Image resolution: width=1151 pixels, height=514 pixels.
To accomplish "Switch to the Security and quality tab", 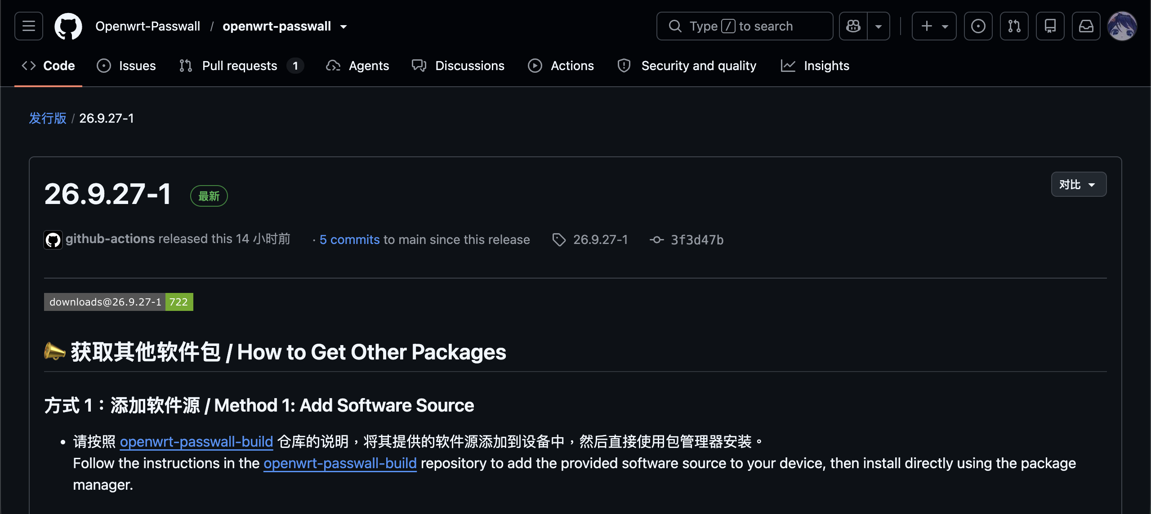I will [x=687, y=66].
